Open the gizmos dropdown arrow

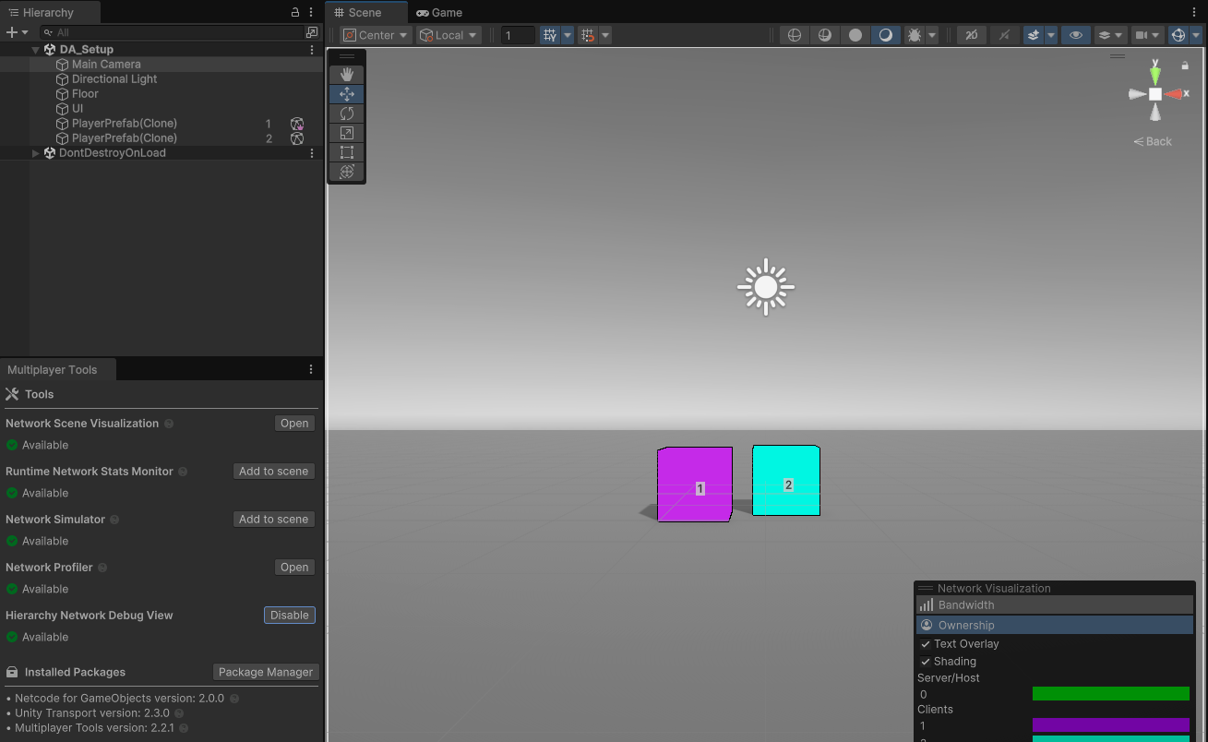pyautogui.click(x=1196, y=35)
